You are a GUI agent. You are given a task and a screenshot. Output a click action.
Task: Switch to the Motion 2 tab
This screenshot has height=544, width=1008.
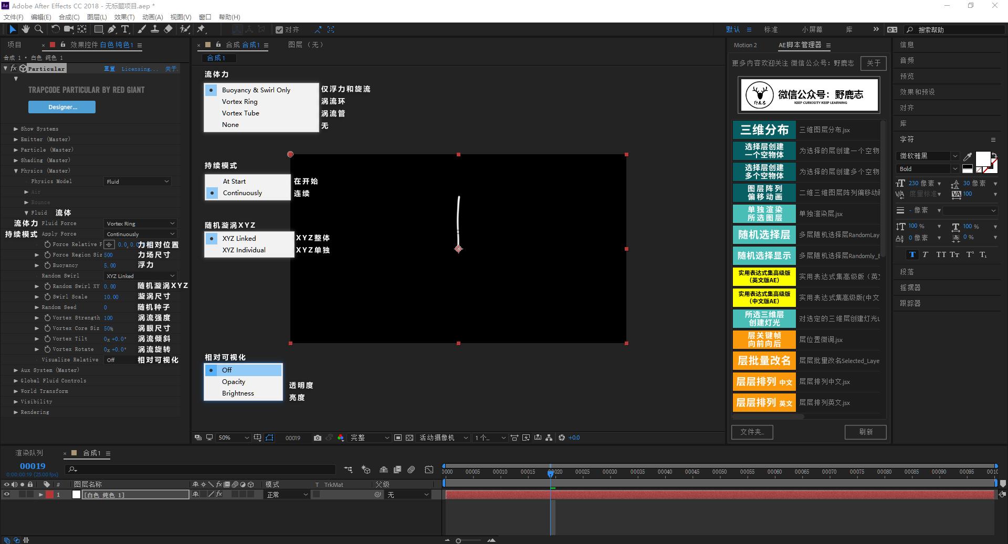click(x=745, y=45)
